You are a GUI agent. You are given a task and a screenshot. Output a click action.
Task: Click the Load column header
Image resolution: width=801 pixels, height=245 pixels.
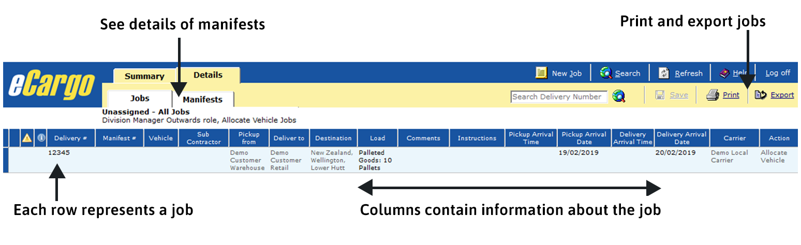pyautogui.click(x=378, y=138)
